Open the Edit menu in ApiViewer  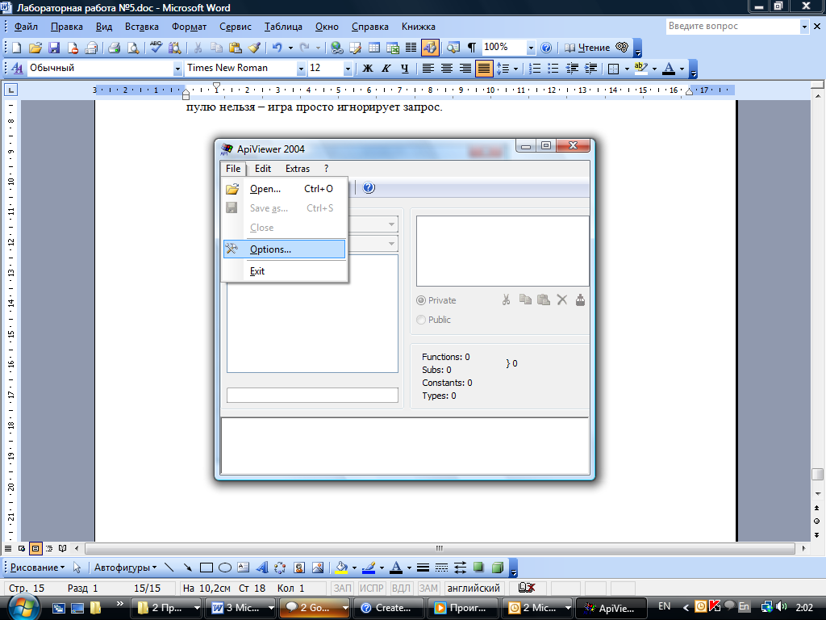(x=263, y=169)
